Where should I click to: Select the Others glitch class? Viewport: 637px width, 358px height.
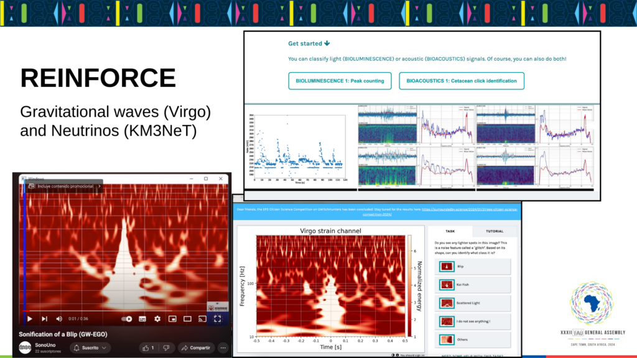click(473, 340)
